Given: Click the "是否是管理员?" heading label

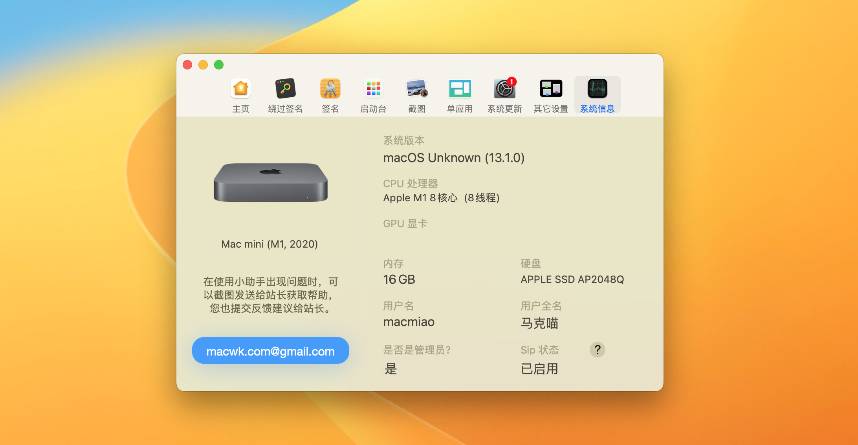Looking at the screenshot, I should coord(417,350).
